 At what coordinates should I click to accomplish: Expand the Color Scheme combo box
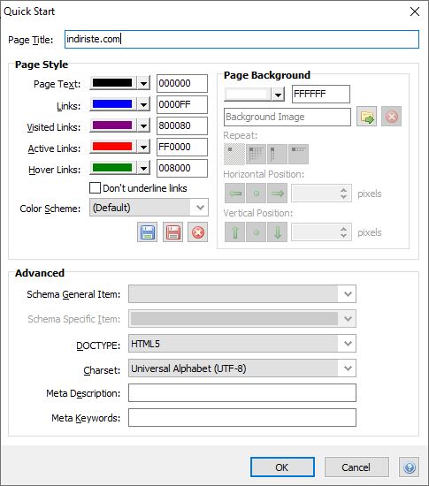149,208
